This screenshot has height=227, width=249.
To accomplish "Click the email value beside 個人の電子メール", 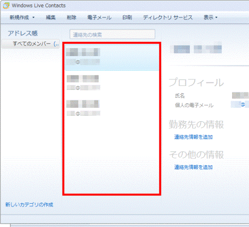I will [240, 105].
